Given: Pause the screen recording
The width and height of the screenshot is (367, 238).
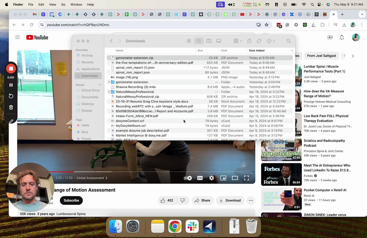Looking at the screenshot, I should pyautogui.click(x=11, y=85).
